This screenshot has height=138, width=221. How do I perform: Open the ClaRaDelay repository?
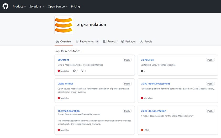pos(147,60)
